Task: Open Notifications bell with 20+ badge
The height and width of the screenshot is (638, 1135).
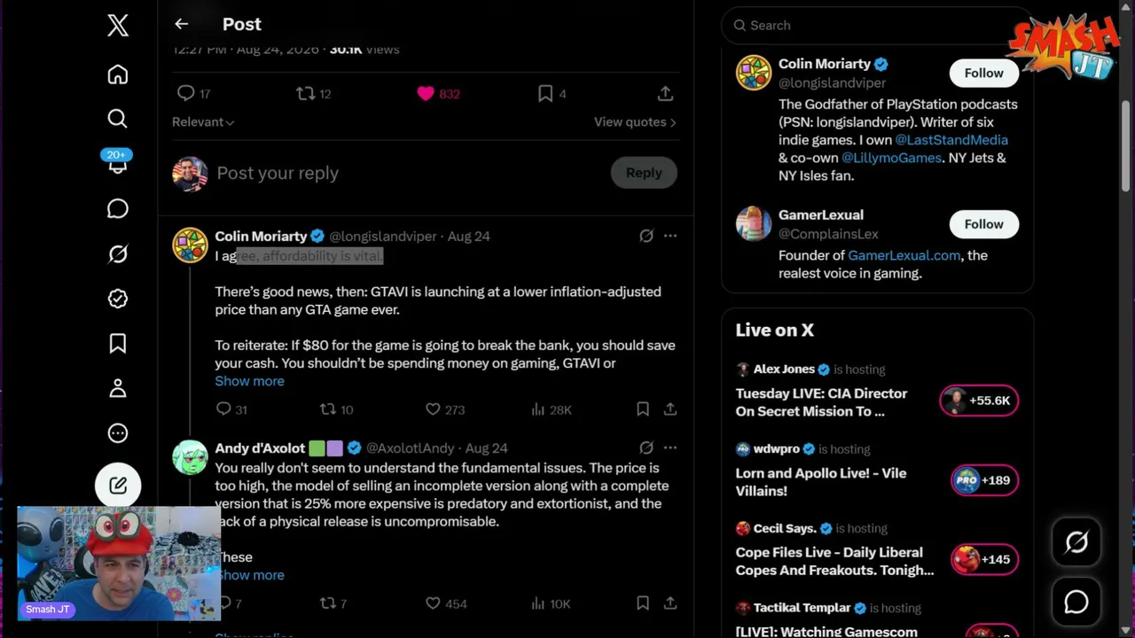Action: 117,162
